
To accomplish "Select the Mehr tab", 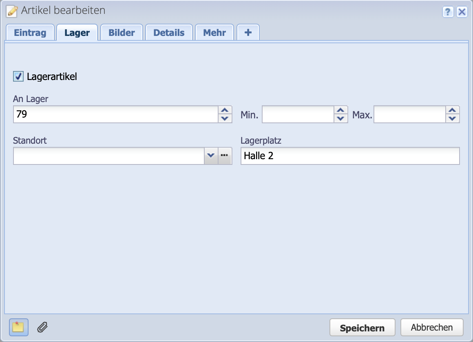I will tap(214, 33).
